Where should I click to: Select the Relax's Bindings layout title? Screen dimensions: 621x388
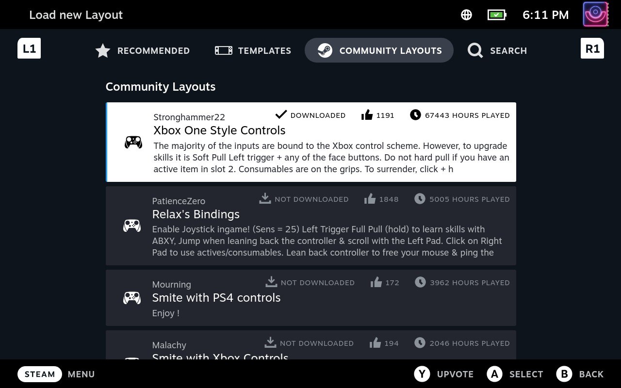pyautogui.click(x=196, y=214)
